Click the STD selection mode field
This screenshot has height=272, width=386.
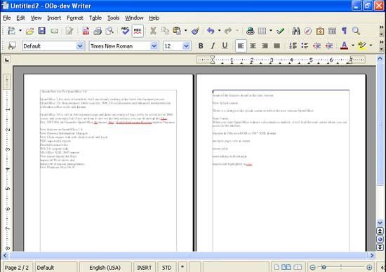[x=166, y=268]
